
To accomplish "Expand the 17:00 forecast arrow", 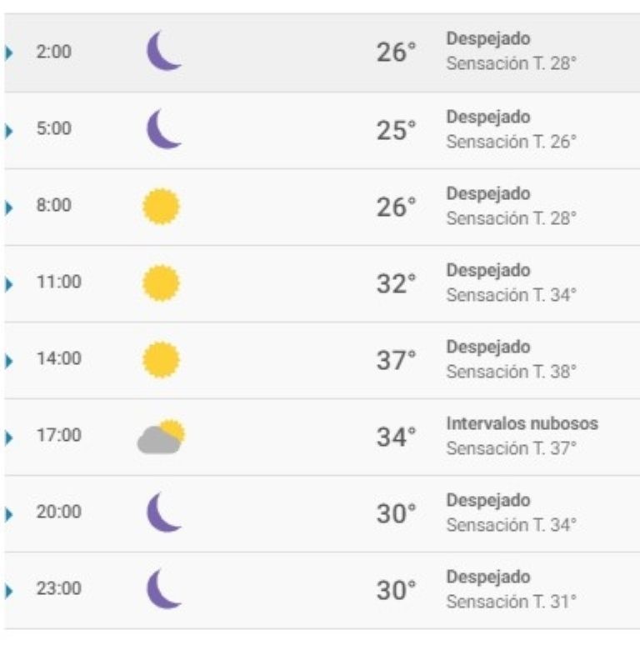I will [x=9, y=437].
